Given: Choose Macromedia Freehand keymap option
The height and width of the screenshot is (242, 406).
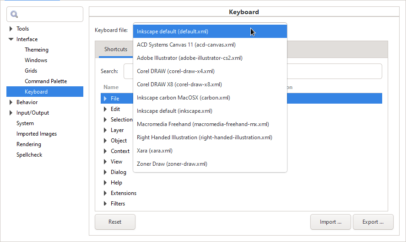Looking at the screenshot, I should [x=210, y=124].
